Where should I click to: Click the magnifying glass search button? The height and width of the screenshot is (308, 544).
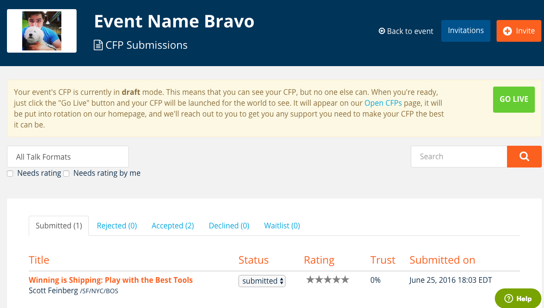pos(524,157)
